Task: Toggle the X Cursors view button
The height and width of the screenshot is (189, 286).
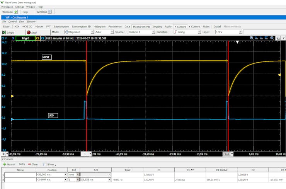Action: point(180,27)
